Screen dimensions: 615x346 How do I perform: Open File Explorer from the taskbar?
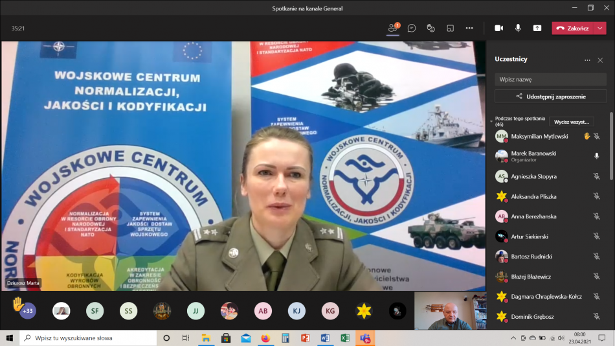coord(206,338)
